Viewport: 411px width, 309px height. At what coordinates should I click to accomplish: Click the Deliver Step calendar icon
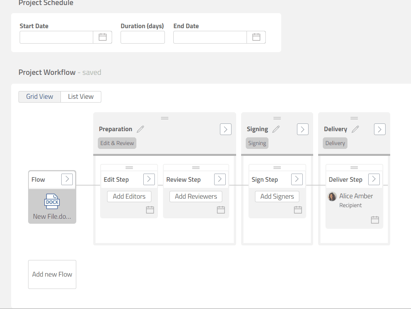tap(375, 219)
